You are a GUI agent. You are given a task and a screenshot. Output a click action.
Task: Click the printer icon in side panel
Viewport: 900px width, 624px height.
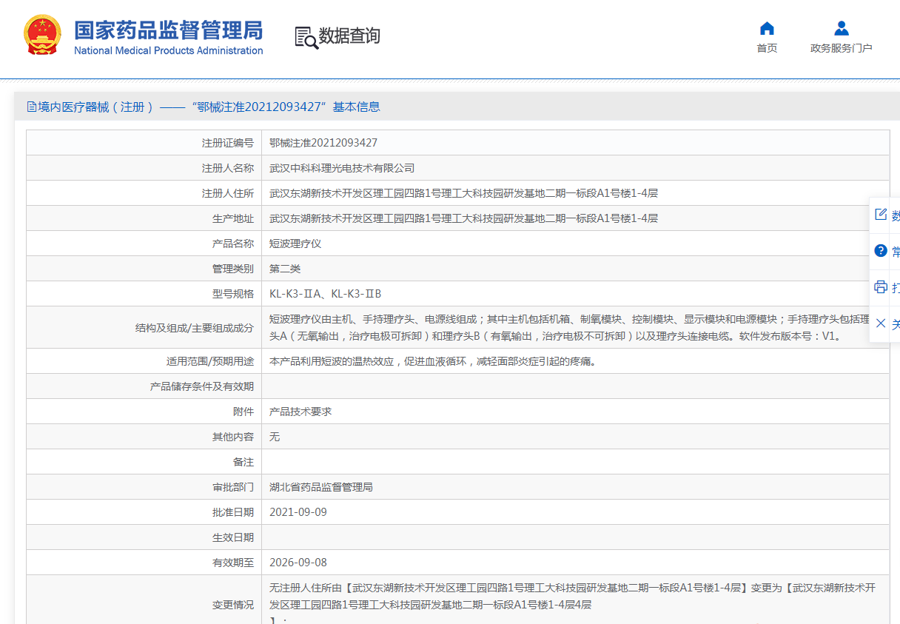881,286
